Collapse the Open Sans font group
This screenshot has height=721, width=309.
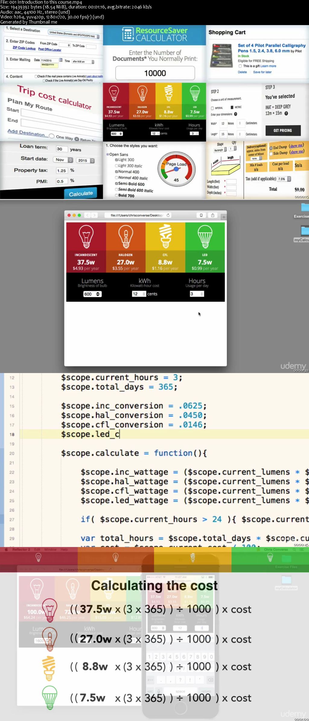point(107,154)
